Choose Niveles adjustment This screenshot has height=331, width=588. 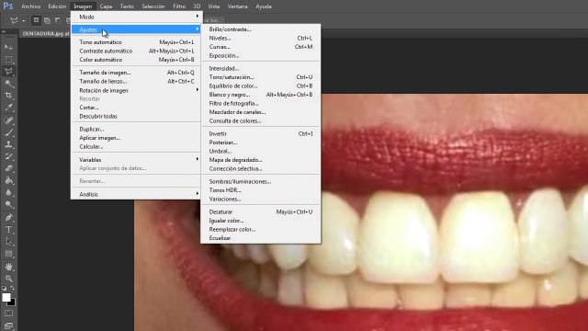[261, 38]
